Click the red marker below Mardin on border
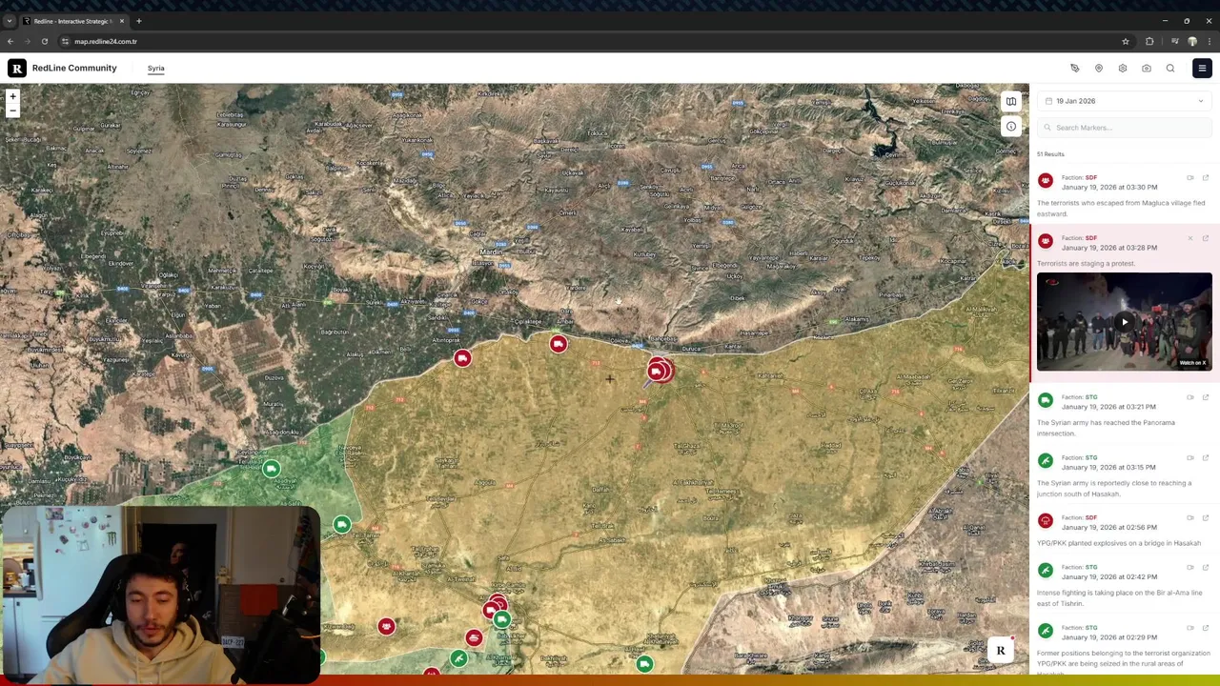The width and height of the screenshot is (1220, 686). 559,344
